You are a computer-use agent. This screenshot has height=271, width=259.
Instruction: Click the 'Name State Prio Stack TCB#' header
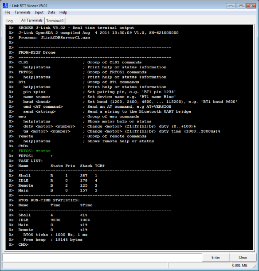(x=61, y=166)
